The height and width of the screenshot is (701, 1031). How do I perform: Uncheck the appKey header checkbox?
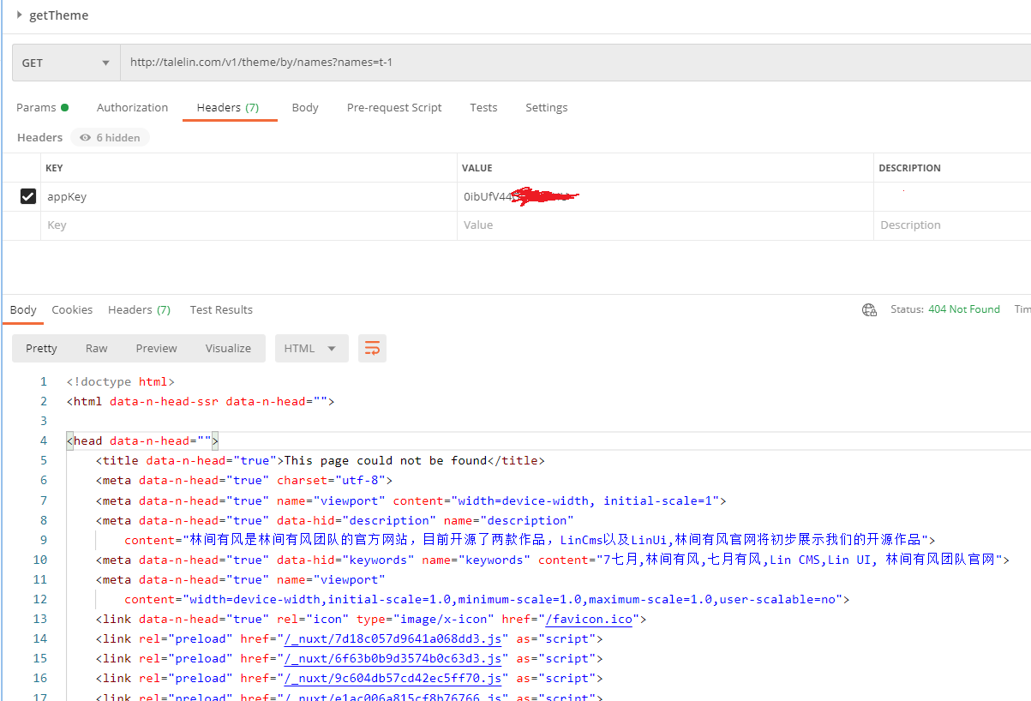[28, 196]
